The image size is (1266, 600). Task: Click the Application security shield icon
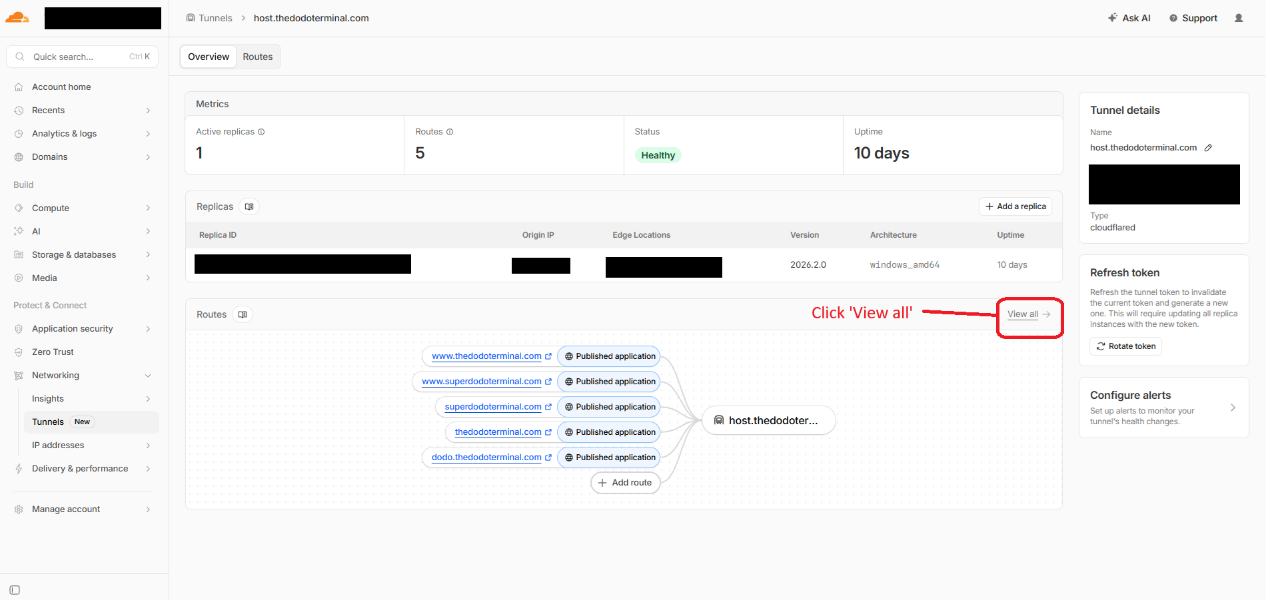pyautogui.click(x=19, y=329)
